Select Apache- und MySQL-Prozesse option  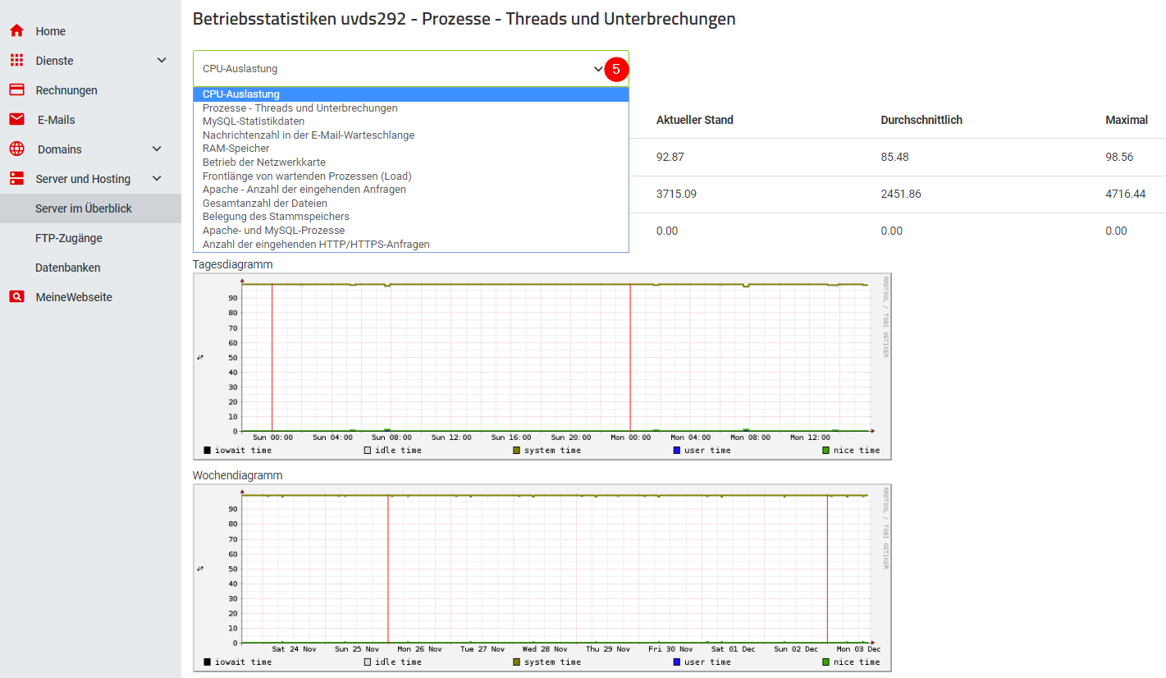pos(273,231)
